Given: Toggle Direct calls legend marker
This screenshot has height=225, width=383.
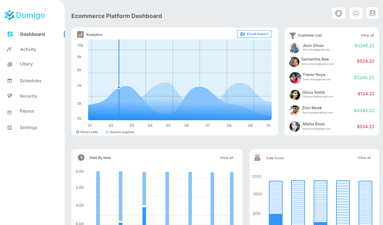Looking at the screenshot, I should point(77,132).
